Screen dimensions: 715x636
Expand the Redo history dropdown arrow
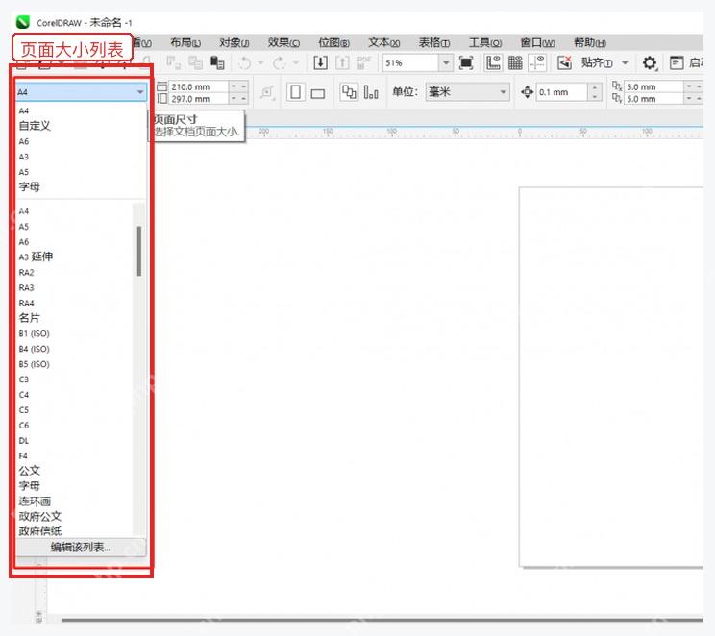point(296,62)
